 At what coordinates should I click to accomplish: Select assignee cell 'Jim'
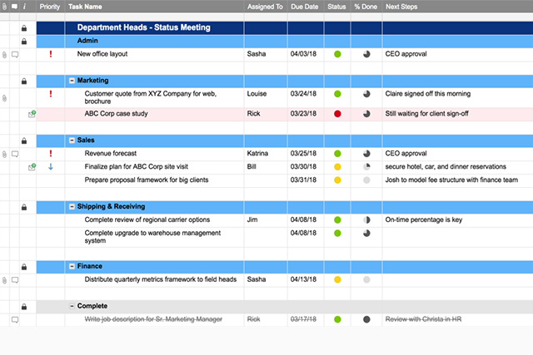[x=266, y=220]
